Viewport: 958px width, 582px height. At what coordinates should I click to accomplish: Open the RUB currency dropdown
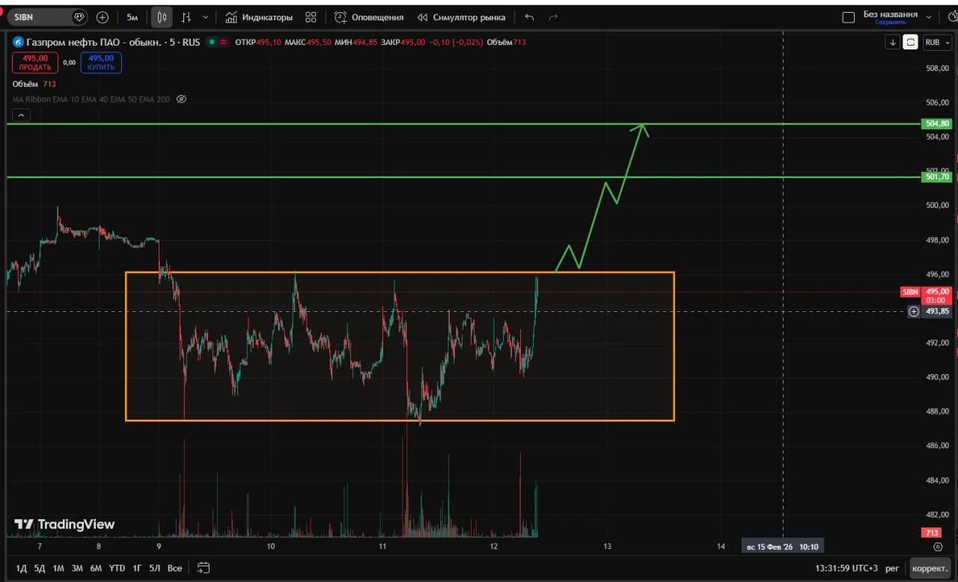(x=936, y=43)
